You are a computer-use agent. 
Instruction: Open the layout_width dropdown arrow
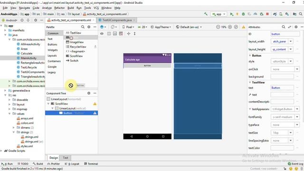coord(291,41)
